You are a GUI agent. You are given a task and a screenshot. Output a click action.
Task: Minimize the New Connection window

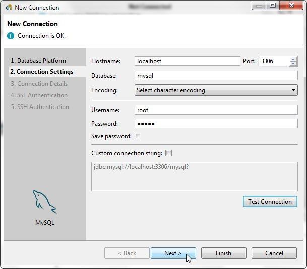pyautogui.click(x=259, y=5)
